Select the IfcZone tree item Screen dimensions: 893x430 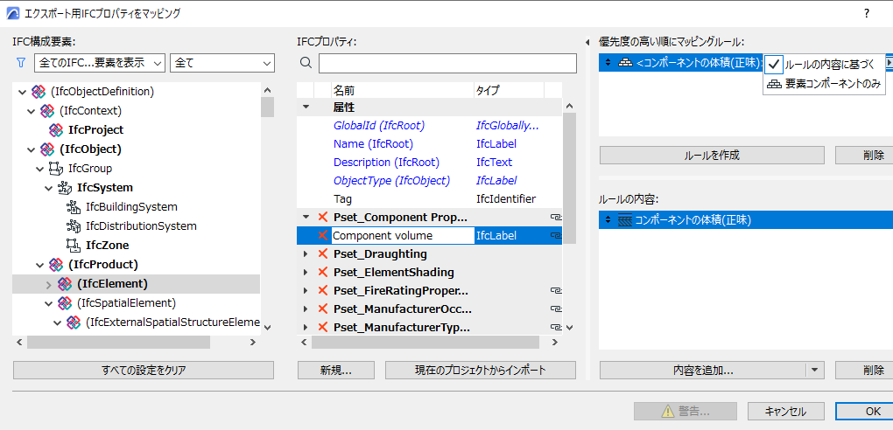107,246
